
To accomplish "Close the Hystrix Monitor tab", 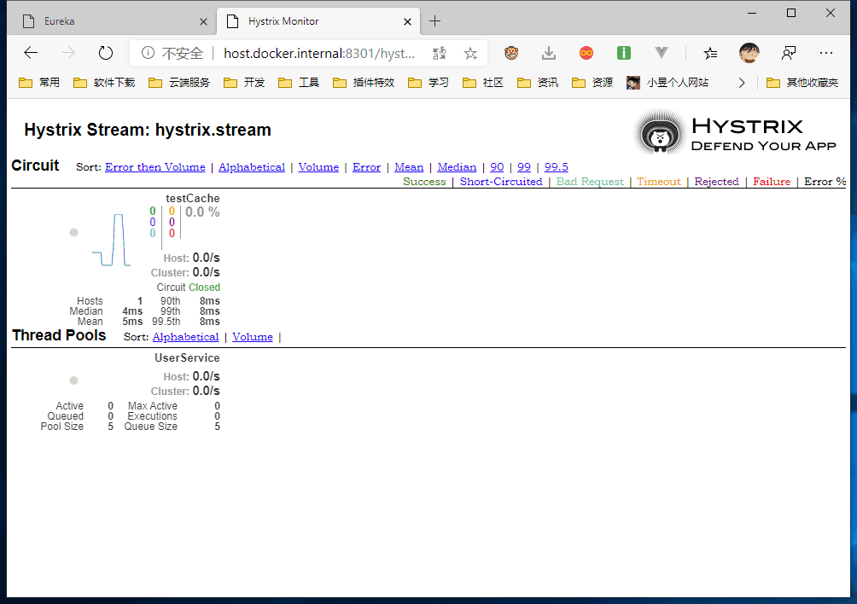I will point(407,22).
